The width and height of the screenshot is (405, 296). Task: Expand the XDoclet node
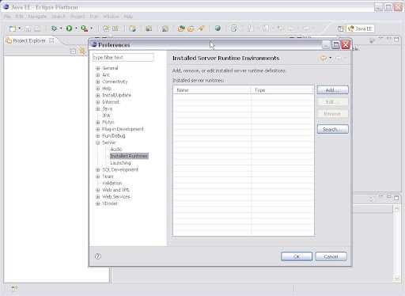98,203
